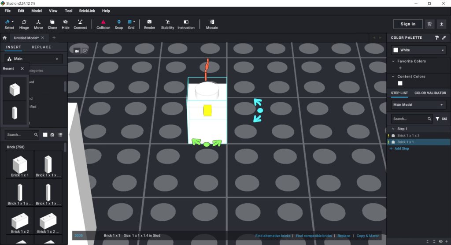The width and height of the screenshot is (451, 245).
Task: Pick the Brick 1 x 1 part
Action: tap(20, 164)
